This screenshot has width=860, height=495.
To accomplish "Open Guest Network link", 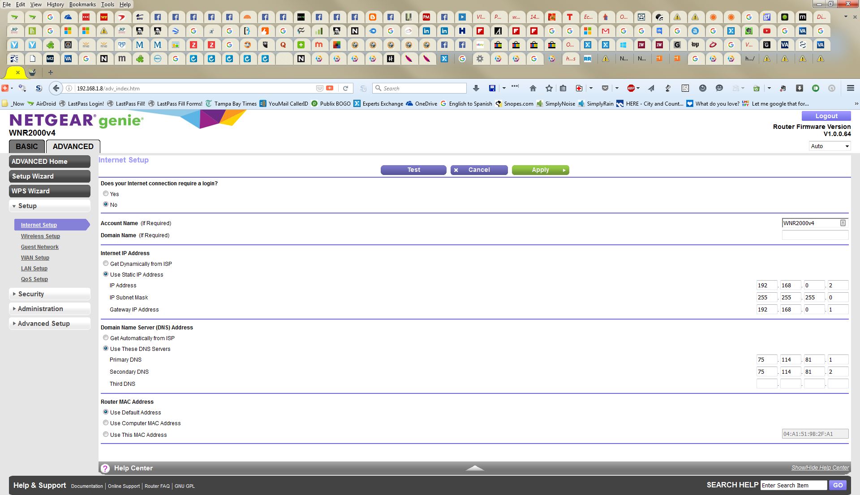I will (x=39, y=247).
